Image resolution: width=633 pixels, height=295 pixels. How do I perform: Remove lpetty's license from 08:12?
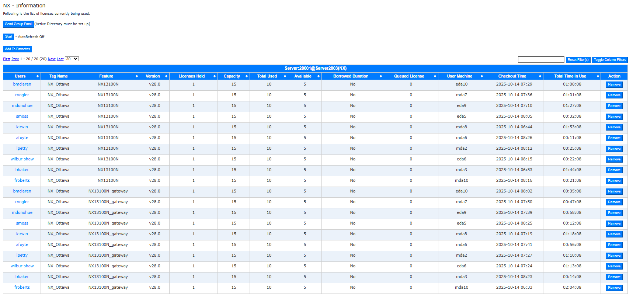[x=614, y=149]
